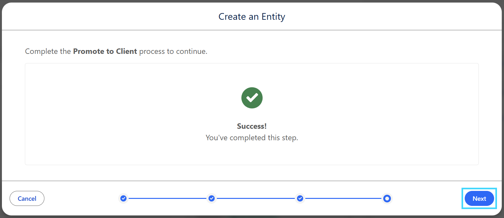Jump to the third completed step dot
The height and width of the screenshot is (218, 504).
pyautogui.click(x=300, y=199)
